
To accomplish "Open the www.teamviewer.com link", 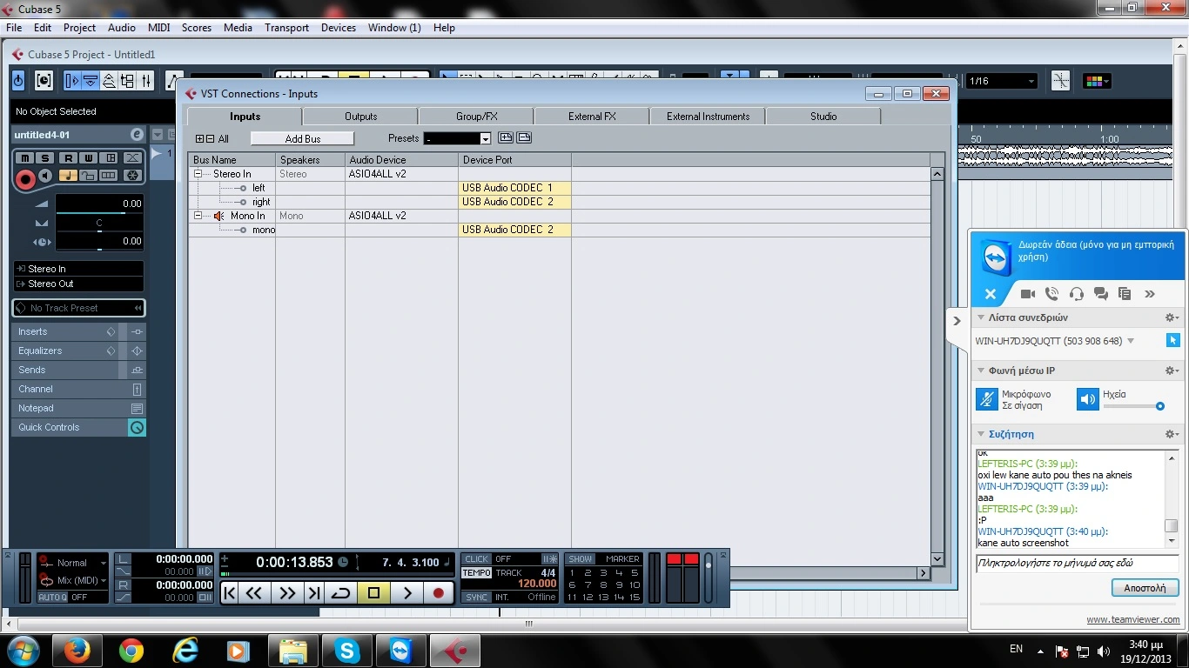I will tap(1132, 620).
